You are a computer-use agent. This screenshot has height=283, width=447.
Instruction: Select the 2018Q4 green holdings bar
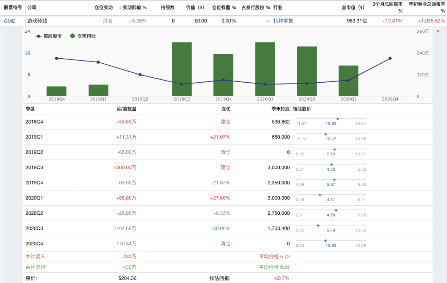pos(56,91)
